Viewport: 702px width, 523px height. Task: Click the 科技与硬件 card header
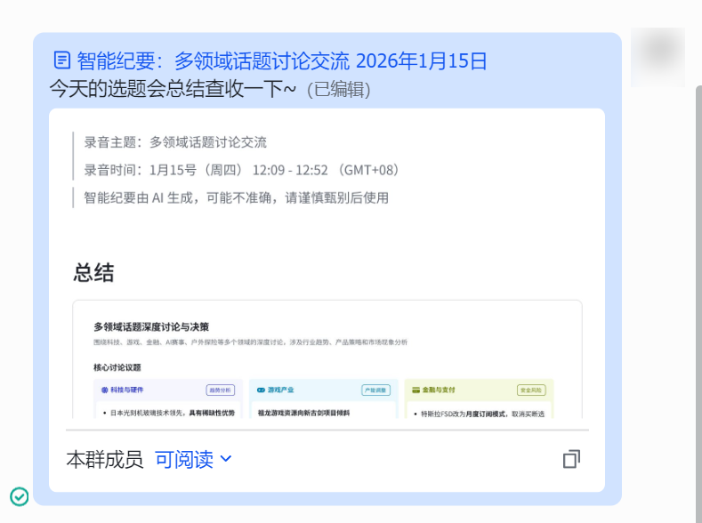(168, 390)
